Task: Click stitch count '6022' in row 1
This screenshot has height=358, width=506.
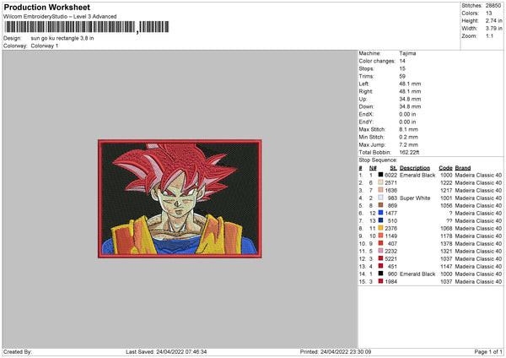Action: (x=390, y=175)
